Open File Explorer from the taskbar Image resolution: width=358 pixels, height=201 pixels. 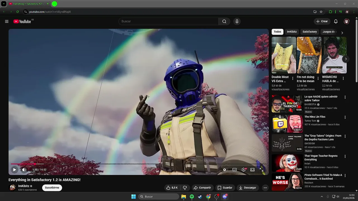[183, 197]
